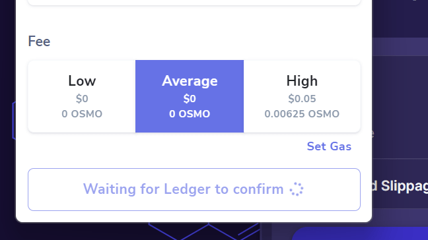The height and width of the screenshot is (240, 428).
Task: Open the Set Gas link
Action: pyautogui.click(x=329, y=146)
